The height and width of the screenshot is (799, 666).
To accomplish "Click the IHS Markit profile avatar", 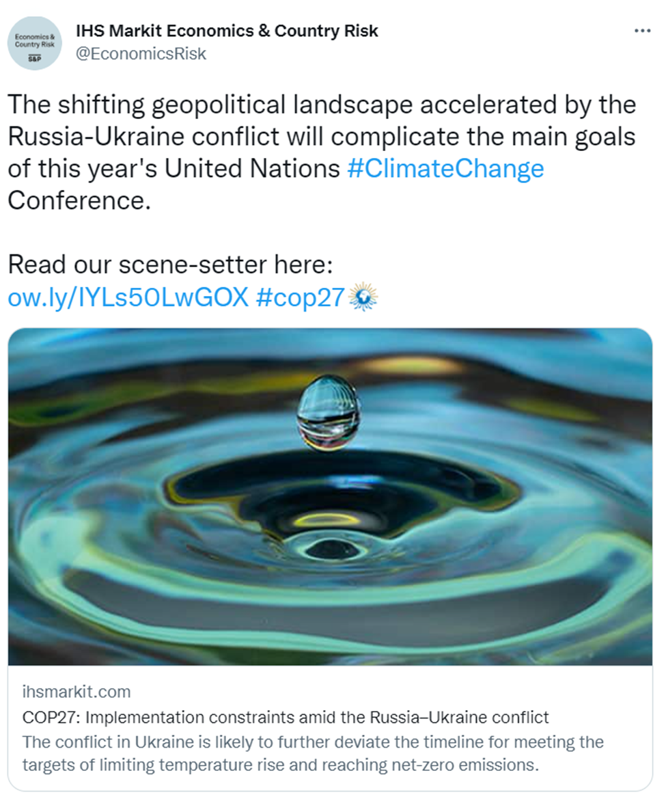I will tap(35, 42).
